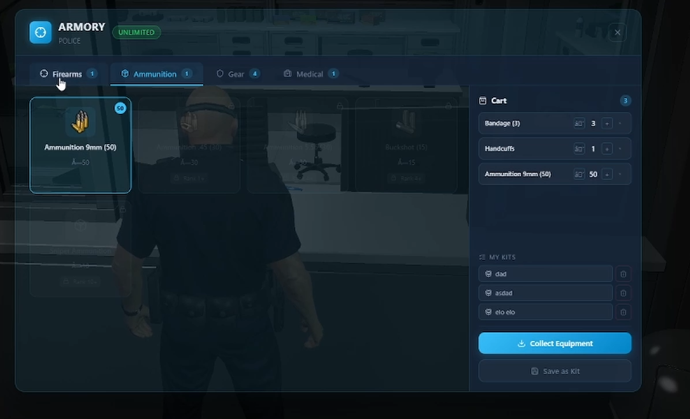Image resolution: width=690 pixels, height=419 pixels.
Task: Click the Medical tab count badge
Action: (x=333, y=73)
